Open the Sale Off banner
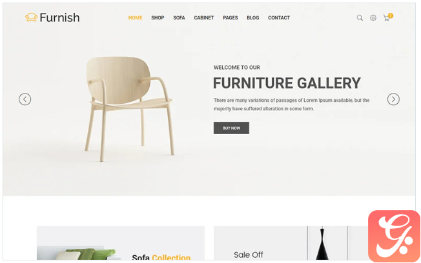This screenshot has width=421, height=263. (x=291, y=243)
